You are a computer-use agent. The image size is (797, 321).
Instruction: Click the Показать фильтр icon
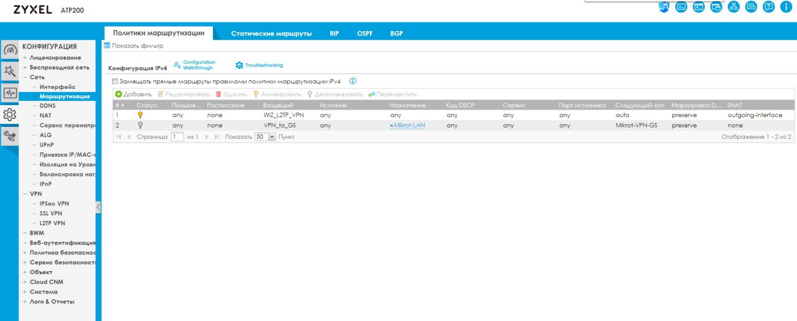[x=106, y=45]
